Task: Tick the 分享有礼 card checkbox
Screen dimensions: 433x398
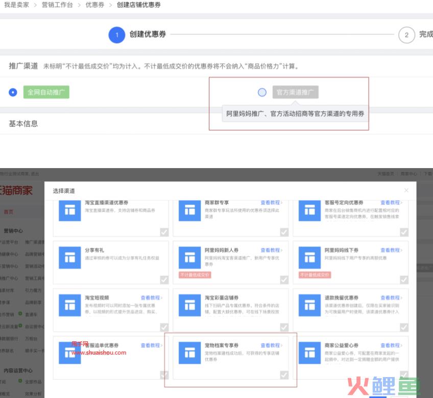Action: coord(164,279)
